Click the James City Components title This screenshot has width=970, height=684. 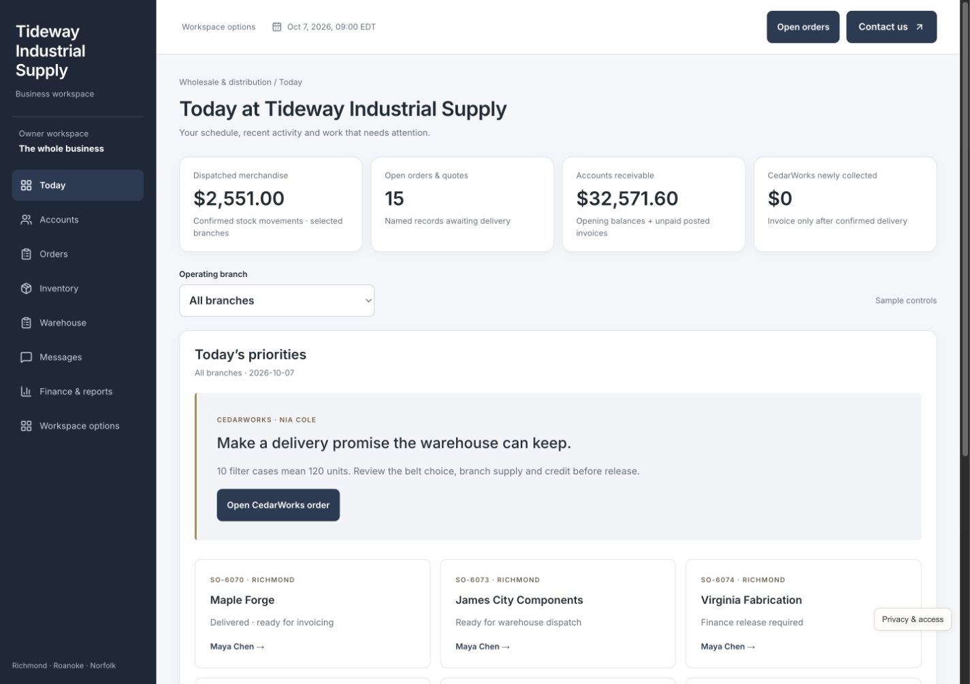click(519, 600)
